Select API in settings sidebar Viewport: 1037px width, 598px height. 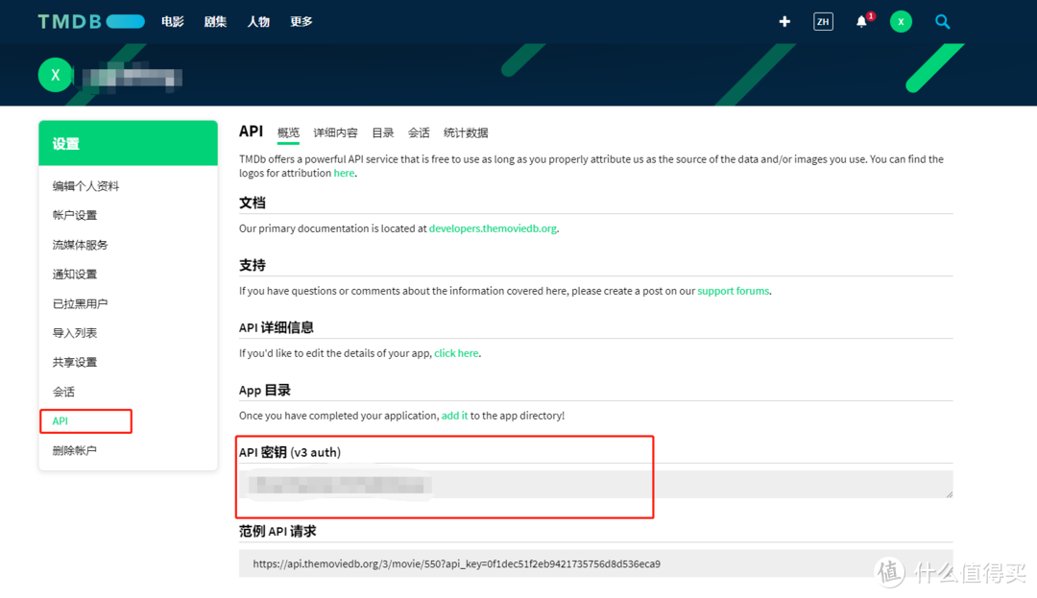60,421
